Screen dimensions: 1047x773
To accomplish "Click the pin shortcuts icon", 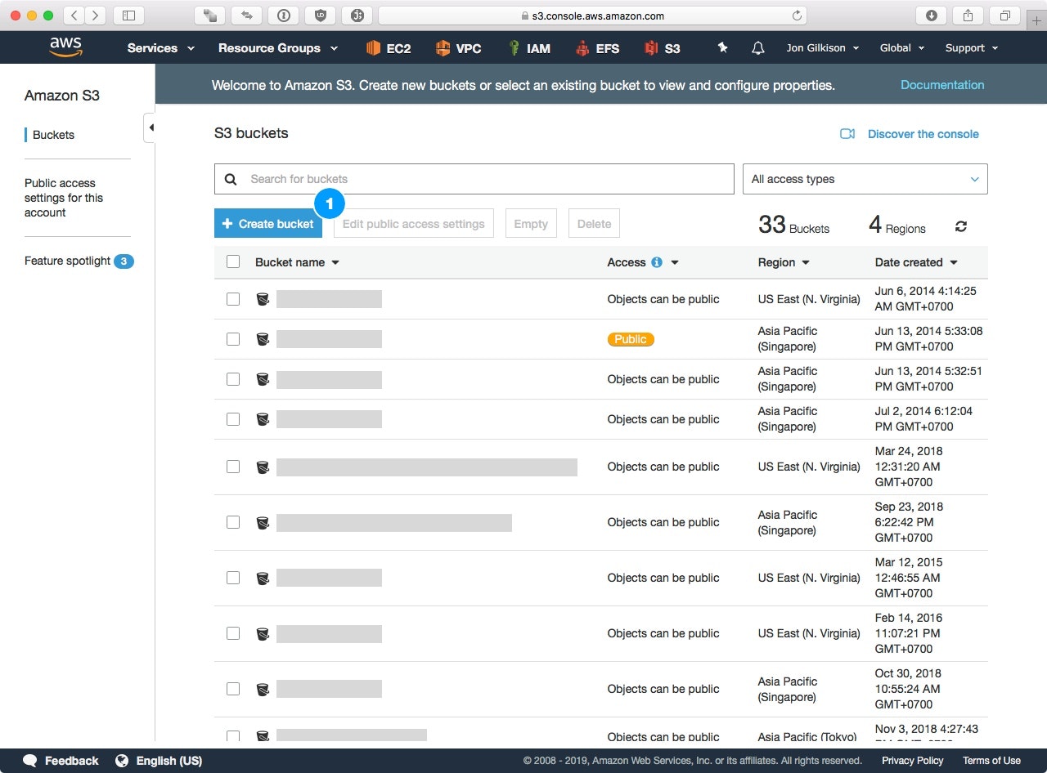I will coord(722,48).
